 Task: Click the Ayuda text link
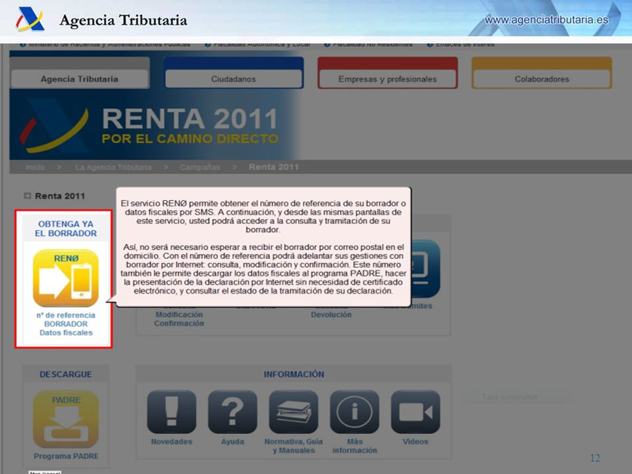point(232,442)
